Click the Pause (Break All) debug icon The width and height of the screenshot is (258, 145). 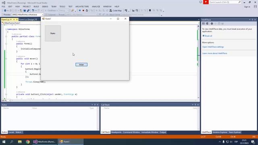tap(80, 10)
